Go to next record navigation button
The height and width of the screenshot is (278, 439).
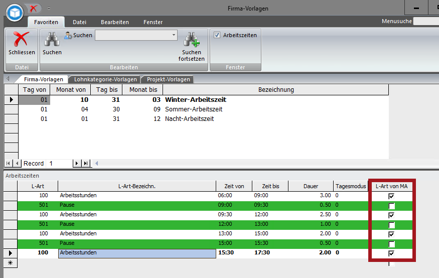click(x=76, y=163)
